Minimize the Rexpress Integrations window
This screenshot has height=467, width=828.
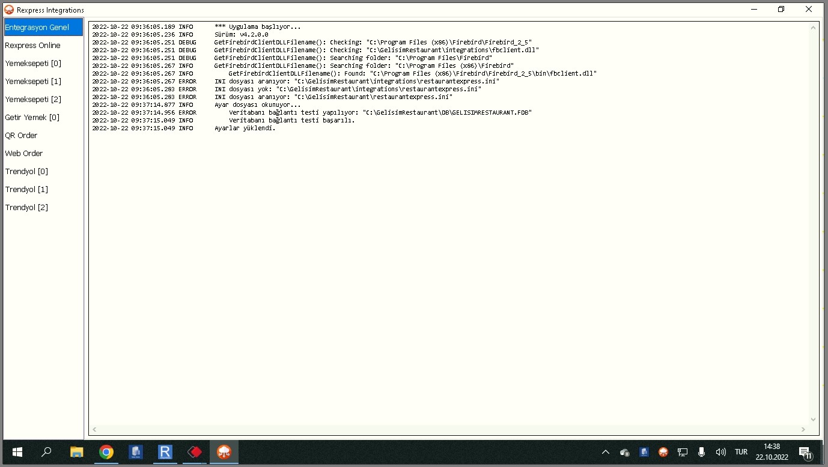coord(753,9)
